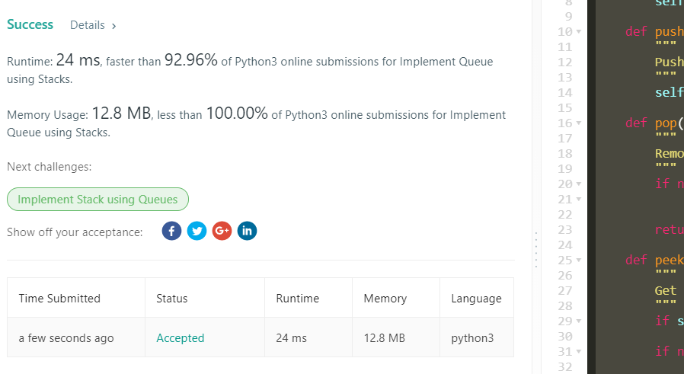Share acceptance via Google+ icon
This screenshot has height=374, width=684.
[x=222, y=231]
